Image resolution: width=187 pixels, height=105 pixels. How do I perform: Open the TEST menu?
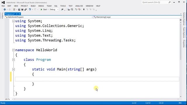tap(70, 6)
